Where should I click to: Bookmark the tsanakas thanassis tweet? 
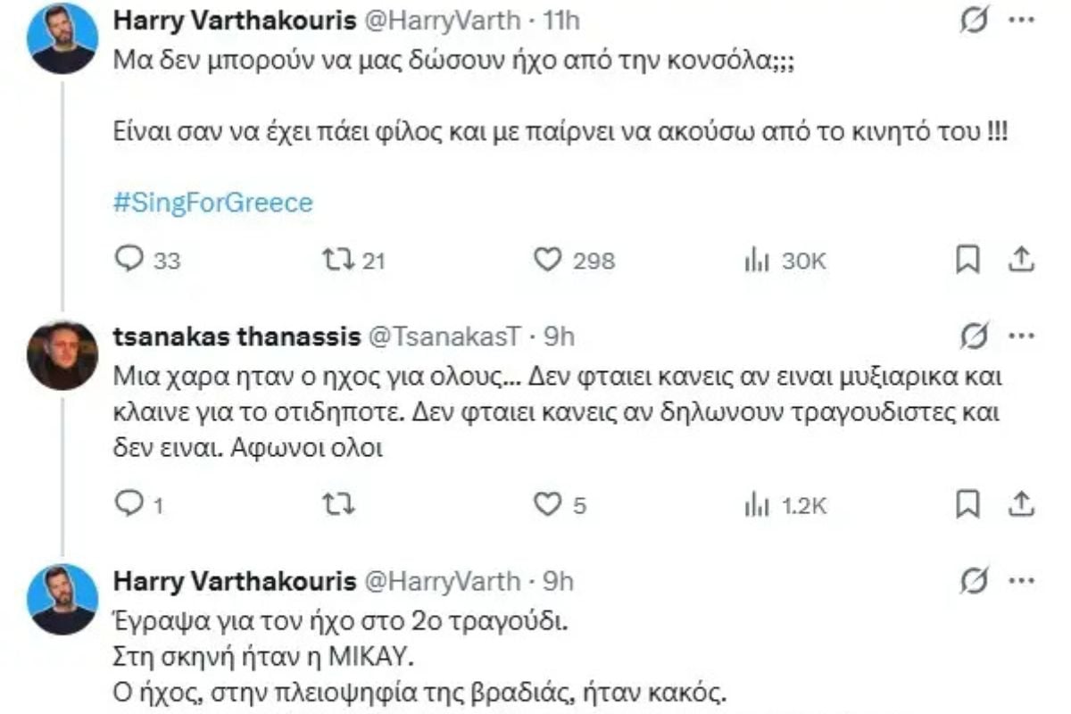tap(968, 505)
